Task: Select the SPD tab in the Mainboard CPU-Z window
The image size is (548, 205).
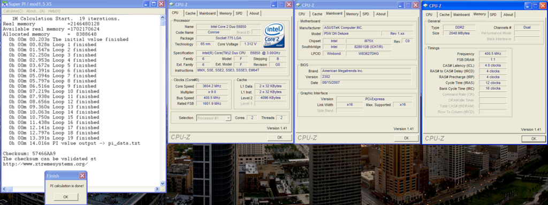Action: click(x=366, y=14)
